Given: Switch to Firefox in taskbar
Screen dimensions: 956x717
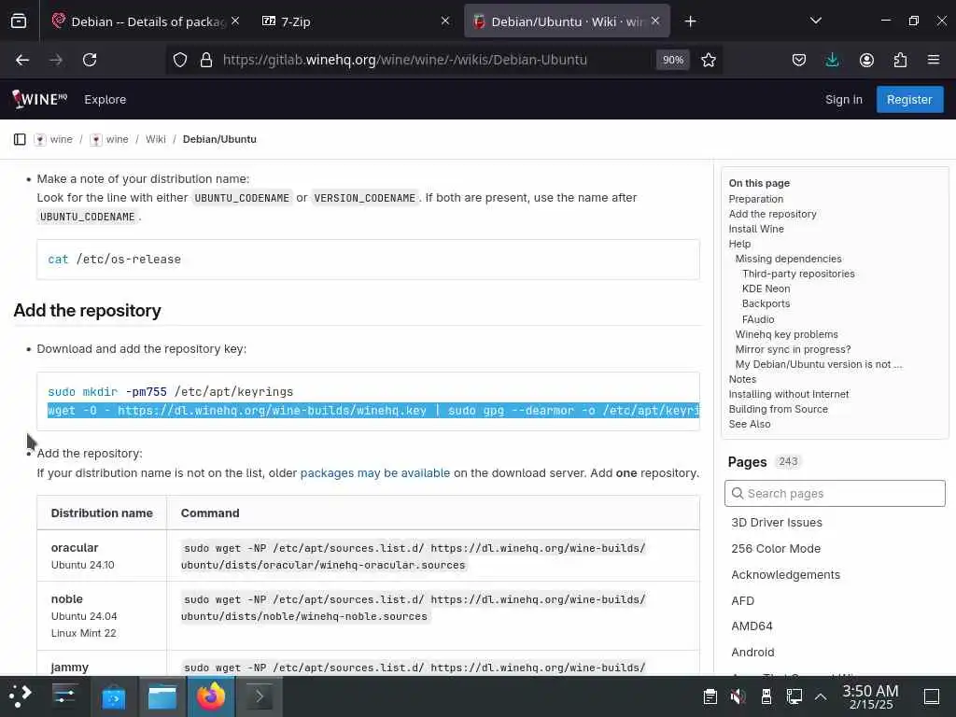Looking at the screenshot, I should (211, 696).
